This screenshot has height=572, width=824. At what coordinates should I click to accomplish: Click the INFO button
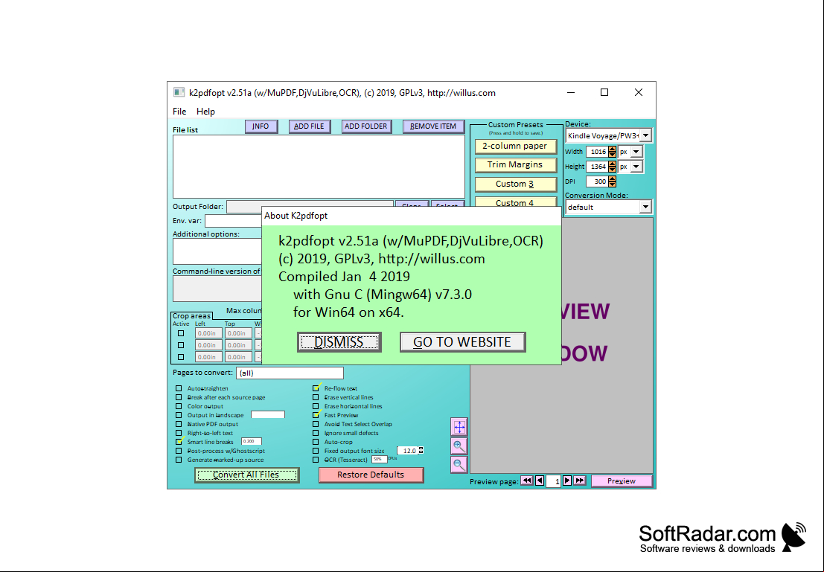pos(261,126)
